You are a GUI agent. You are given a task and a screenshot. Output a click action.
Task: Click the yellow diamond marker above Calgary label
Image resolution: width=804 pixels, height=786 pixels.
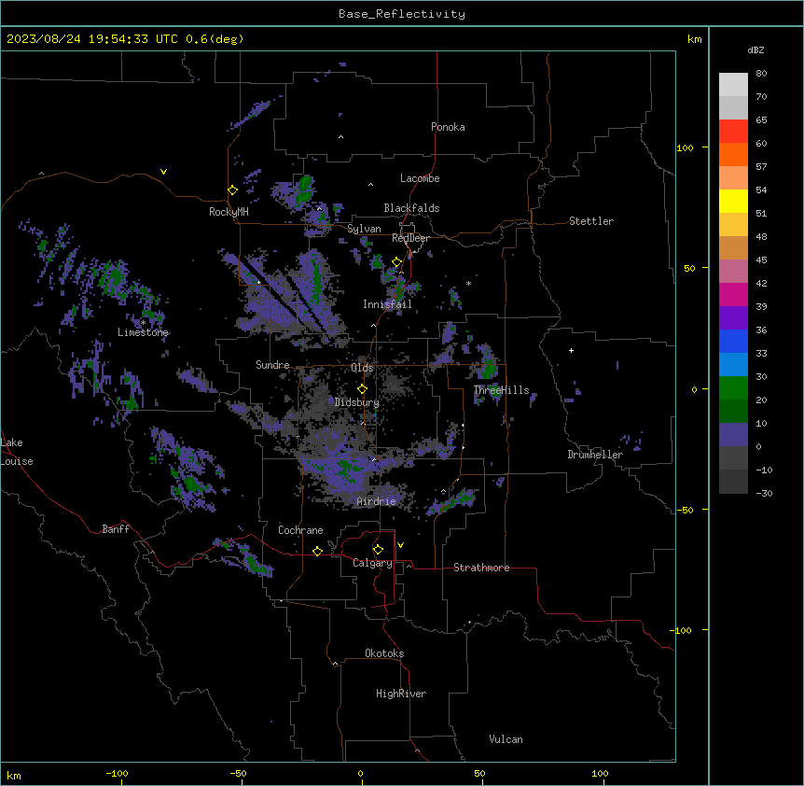coord(378,550)
